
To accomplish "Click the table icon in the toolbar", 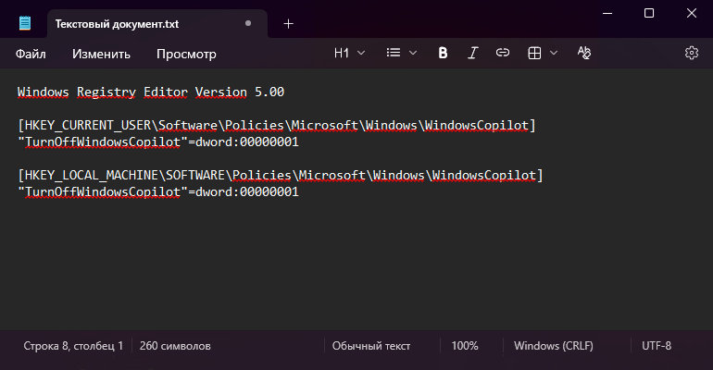I will tap(534, 54).
